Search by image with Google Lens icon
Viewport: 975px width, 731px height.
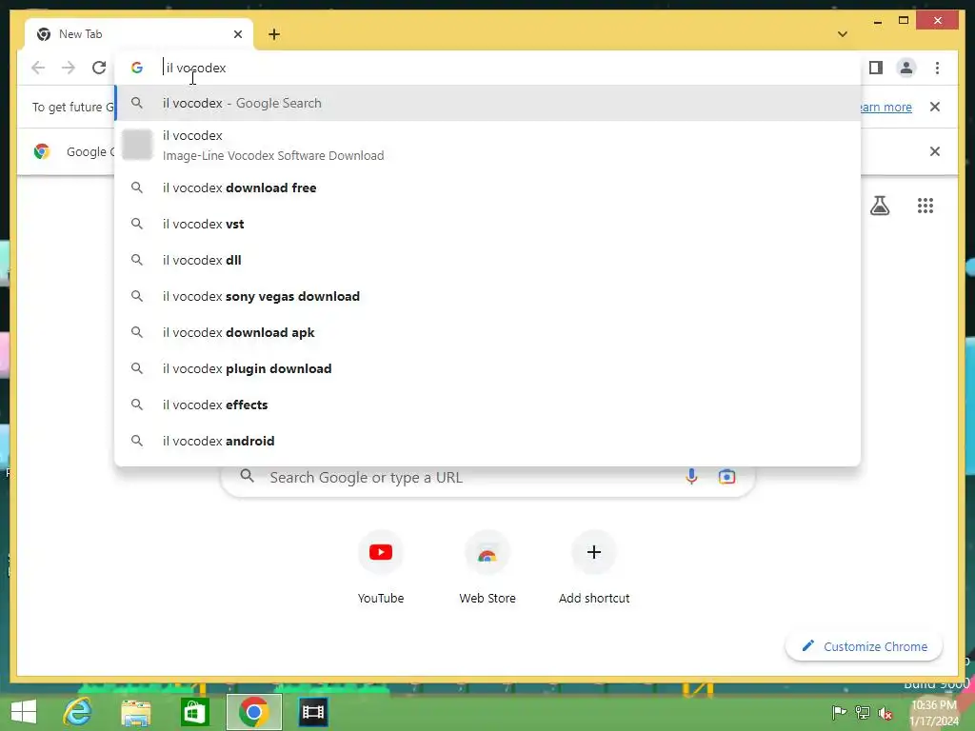click(726, 477)
